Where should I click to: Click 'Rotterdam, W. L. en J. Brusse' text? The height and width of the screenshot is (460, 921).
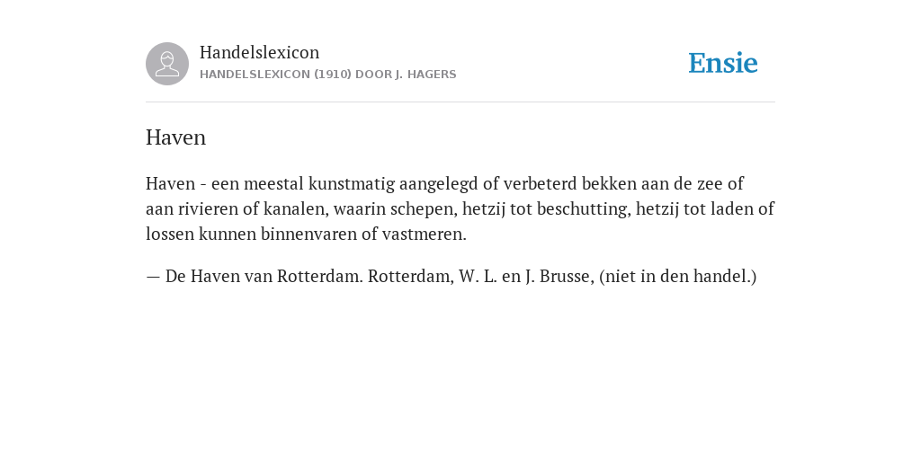[480, 277]
